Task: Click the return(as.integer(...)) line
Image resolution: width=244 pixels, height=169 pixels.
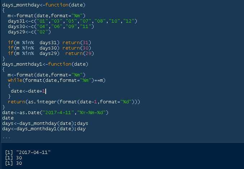Action: tap(74, 102)
